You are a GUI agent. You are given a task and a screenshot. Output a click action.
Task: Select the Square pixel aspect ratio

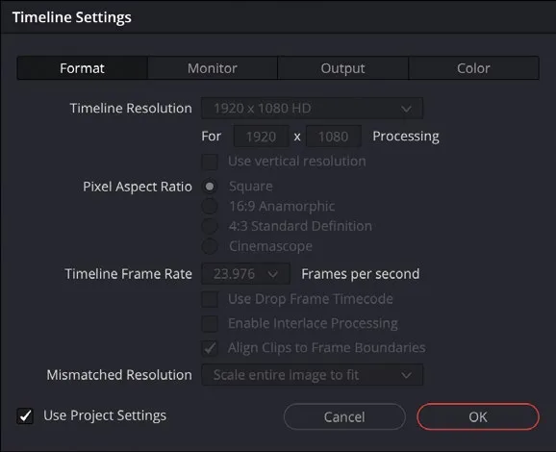tap(210, 187)
